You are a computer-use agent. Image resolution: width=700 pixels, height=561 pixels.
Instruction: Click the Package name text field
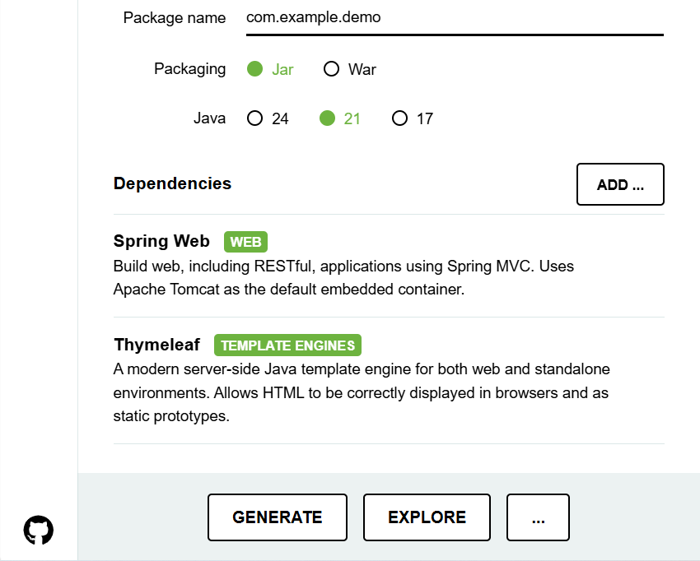(x=454, y=17)
